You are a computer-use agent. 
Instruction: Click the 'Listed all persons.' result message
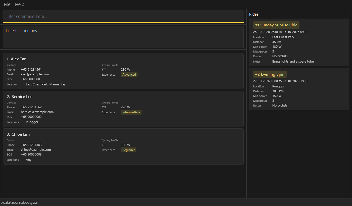coord(22,31)
